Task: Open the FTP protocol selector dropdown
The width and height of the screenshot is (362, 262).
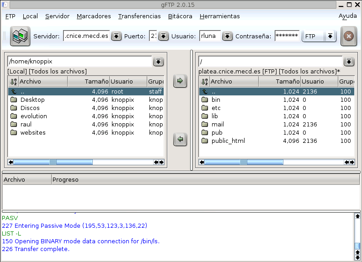Action: pyautogui.click(x=330, y=36)
